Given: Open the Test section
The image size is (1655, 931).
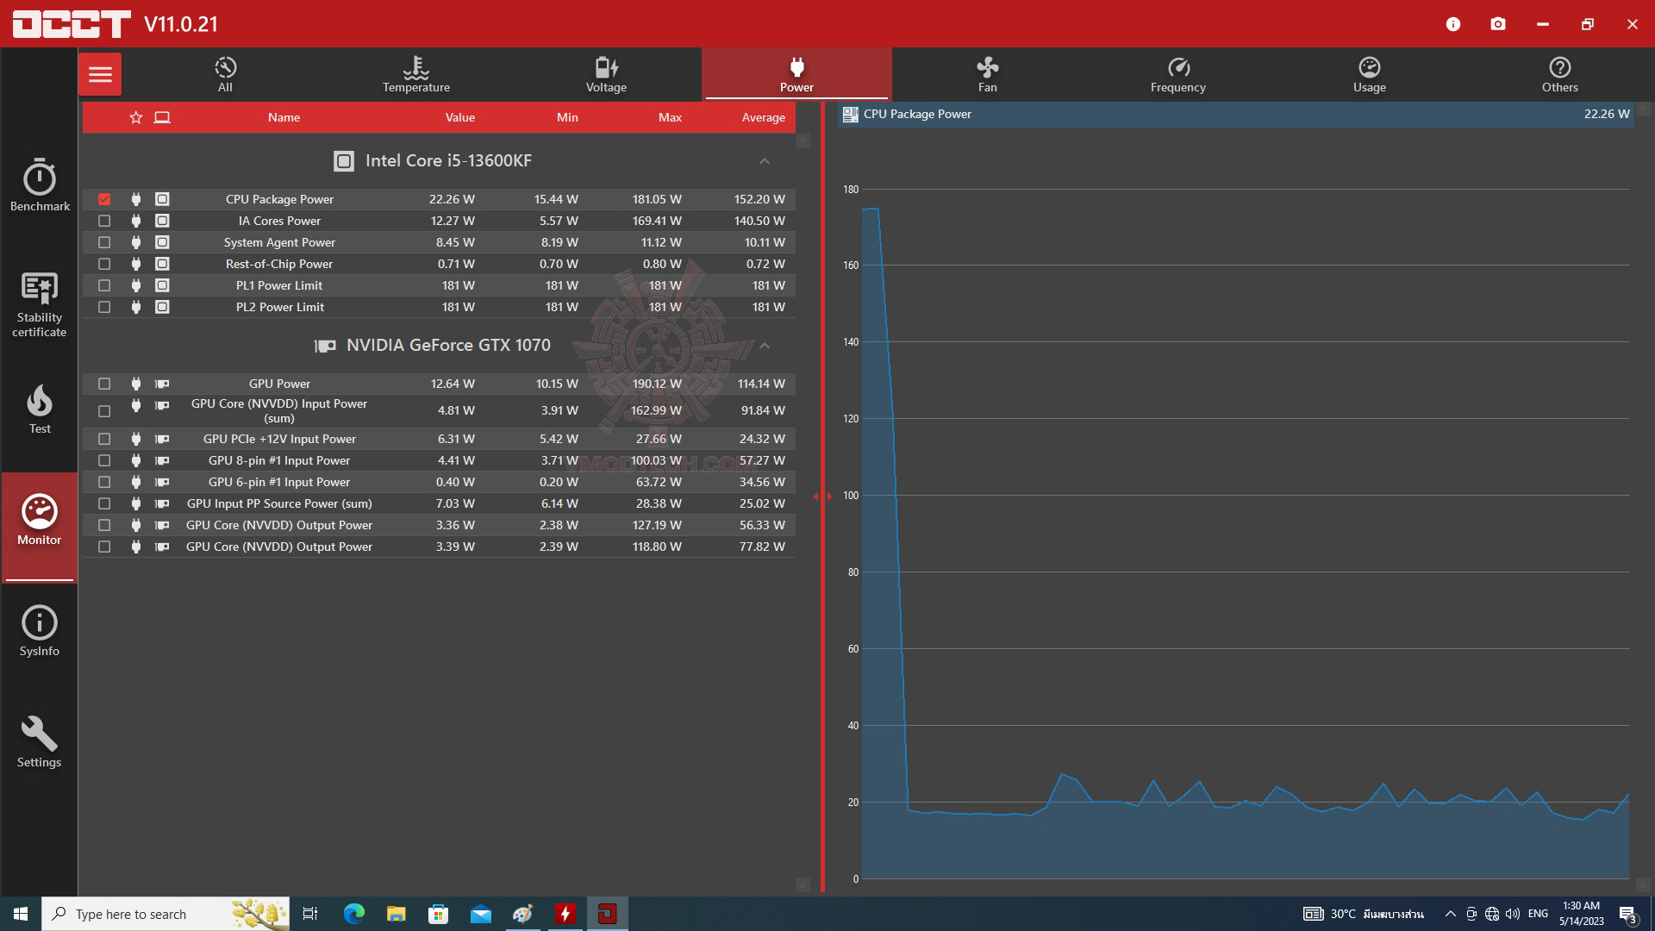Looking at the screenshot, I should pos(40,409).
